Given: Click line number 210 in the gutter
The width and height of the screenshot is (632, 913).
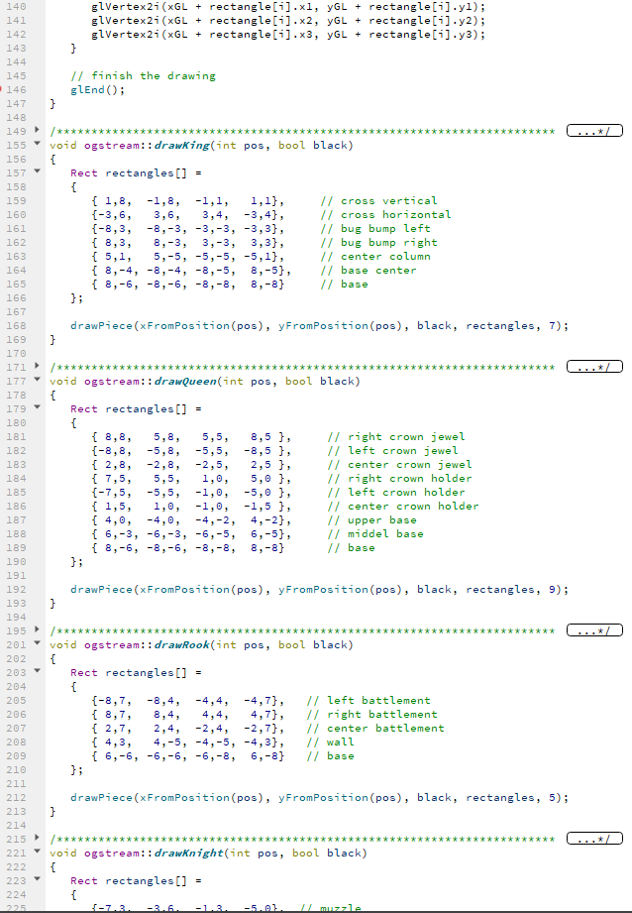Looking at the screenshot, I should (x=16, y=770).
